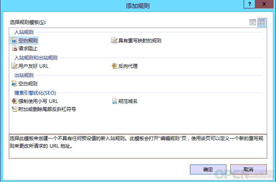Screen dimensions: 276x182
Task: Open help with the ? button
Action: click(x=249, y=4)
